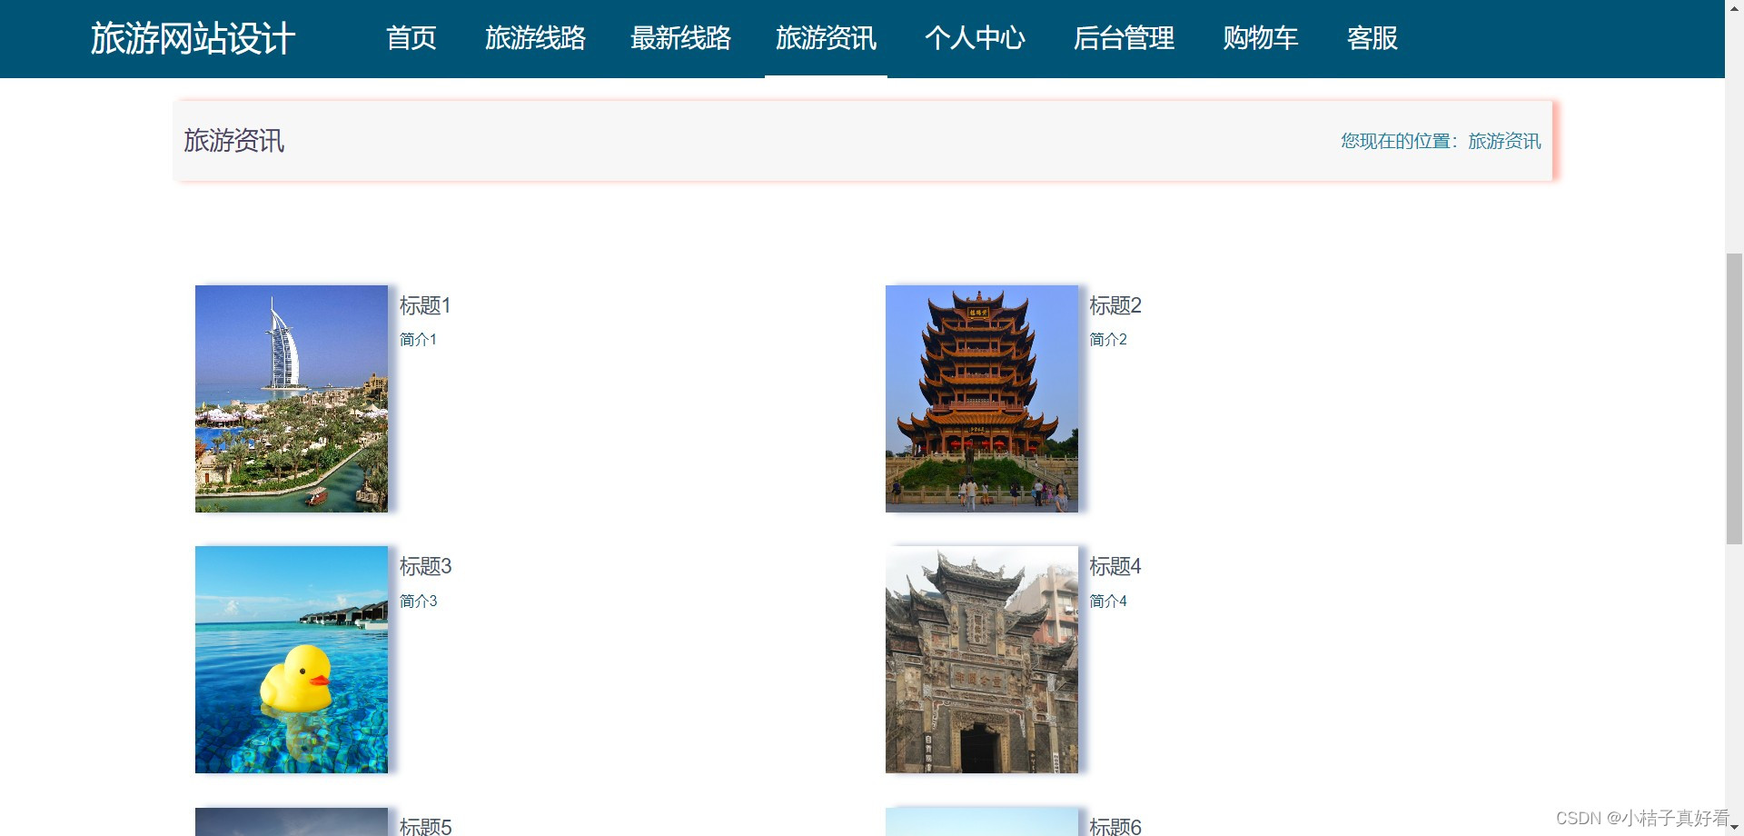1744x836 pixels.
Task: Click the 标题1 article title
Action: click(425, 305)
